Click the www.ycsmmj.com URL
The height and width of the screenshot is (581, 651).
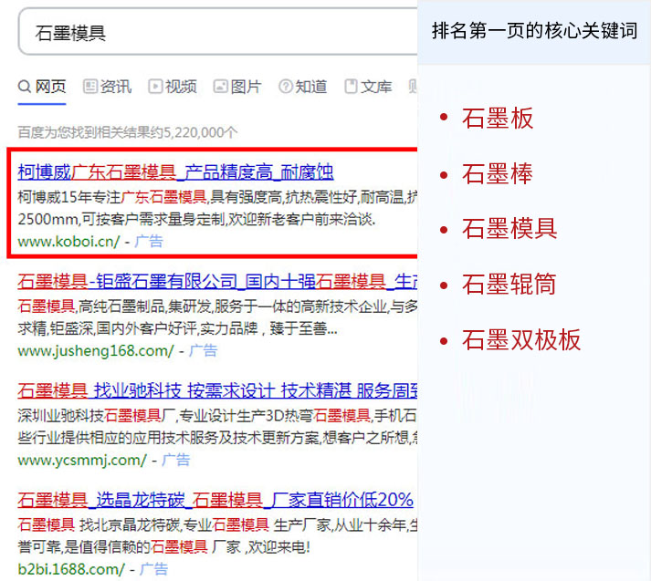pyautogui.click(x=82, y=460)
